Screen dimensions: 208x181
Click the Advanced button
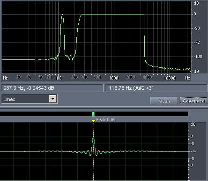[193, 101]
